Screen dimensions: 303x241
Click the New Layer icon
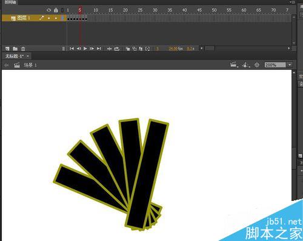pos(7,49)
